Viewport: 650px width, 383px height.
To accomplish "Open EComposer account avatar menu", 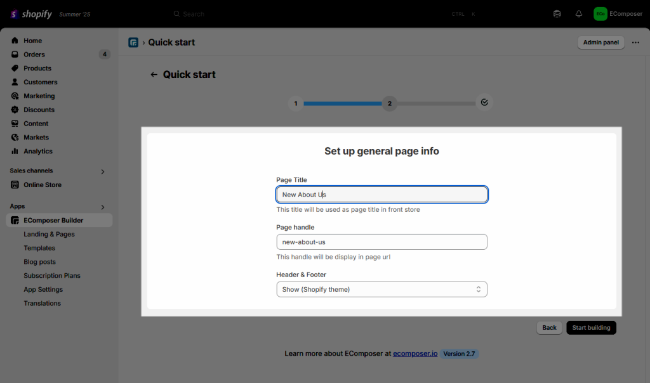I will click(600, 14).
